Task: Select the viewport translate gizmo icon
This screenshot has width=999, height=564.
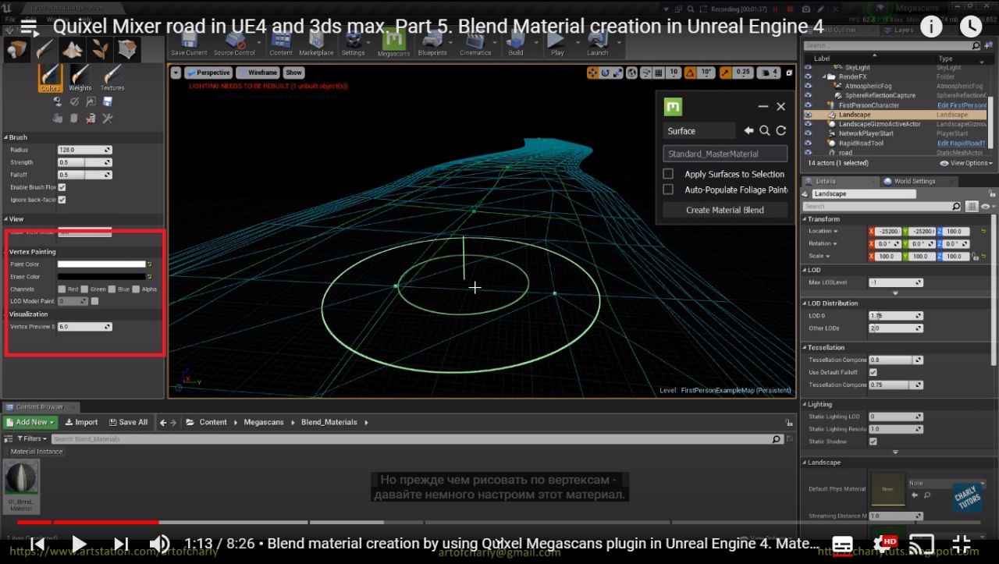Action: (592, 73)
